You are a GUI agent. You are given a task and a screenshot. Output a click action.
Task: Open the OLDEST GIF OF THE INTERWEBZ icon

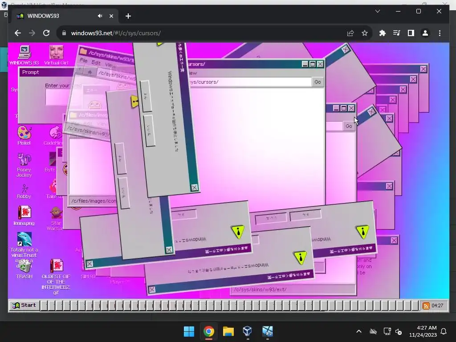click(56, 277)
